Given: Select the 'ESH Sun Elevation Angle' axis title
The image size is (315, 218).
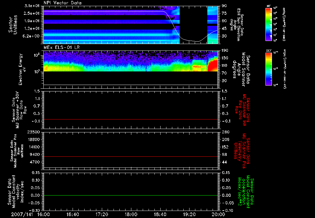Looking at the screenshot, I should [237, 25].
